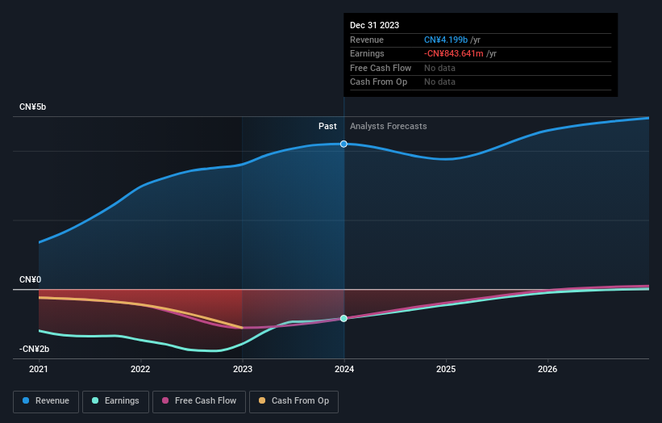The image size is (662, 423).
Task: Click the 2021 x-axis label
Action: (39, 370)
